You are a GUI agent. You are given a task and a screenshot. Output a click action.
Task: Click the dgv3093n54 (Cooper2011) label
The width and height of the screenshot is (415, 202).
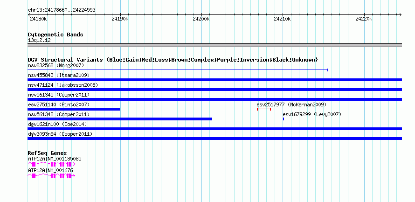(x=60, y=134)
